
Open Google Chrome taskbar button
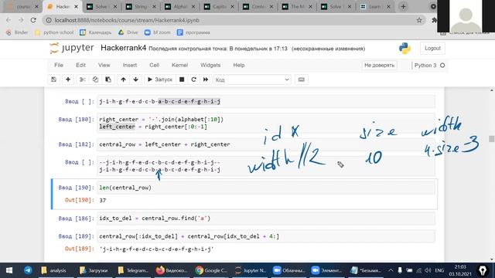click(x=211, y=270)
